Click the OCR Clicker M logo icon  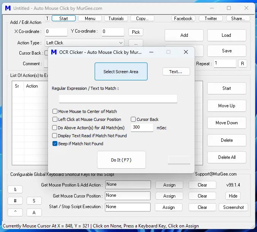point(54,52)
